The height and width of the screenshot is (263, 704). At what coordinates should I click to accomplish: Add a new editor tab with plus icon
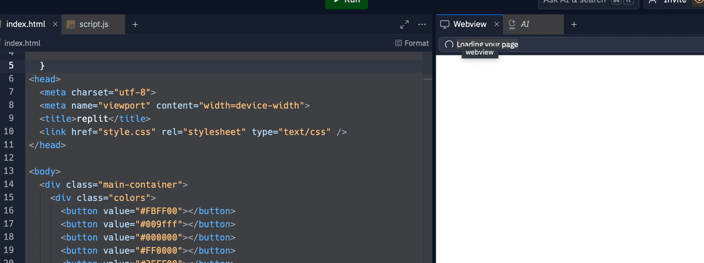[x=135, y=24]
